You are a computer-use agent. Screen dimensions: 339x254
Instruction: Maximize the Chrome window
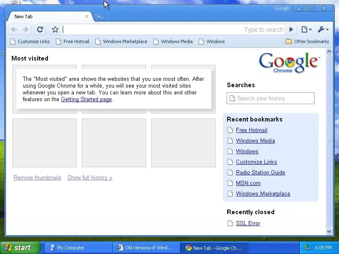point(309,8)
